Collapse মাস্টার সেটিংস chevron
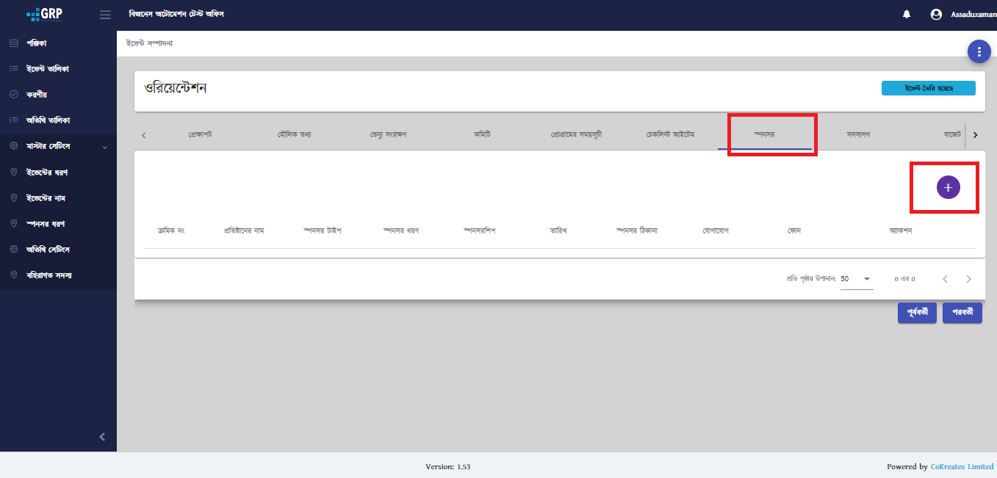Screen dimensions: 997x478 [104, 147]
